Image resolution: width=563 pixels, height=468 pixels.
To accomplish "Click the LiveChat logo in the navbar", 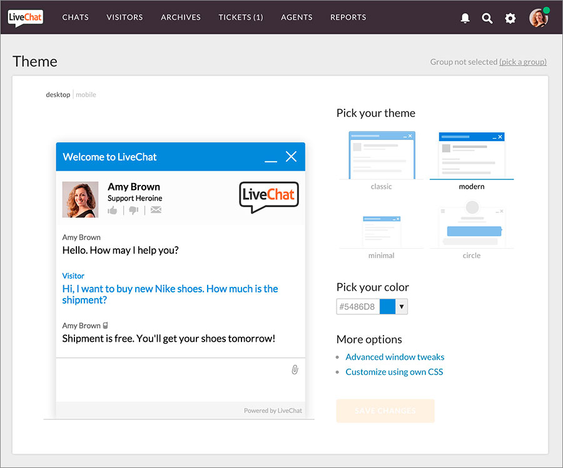I will pyautogui.click(x=25, y=17).
